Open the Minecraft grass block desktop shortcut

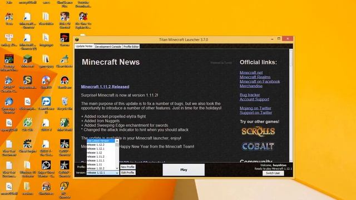[27, 61]
